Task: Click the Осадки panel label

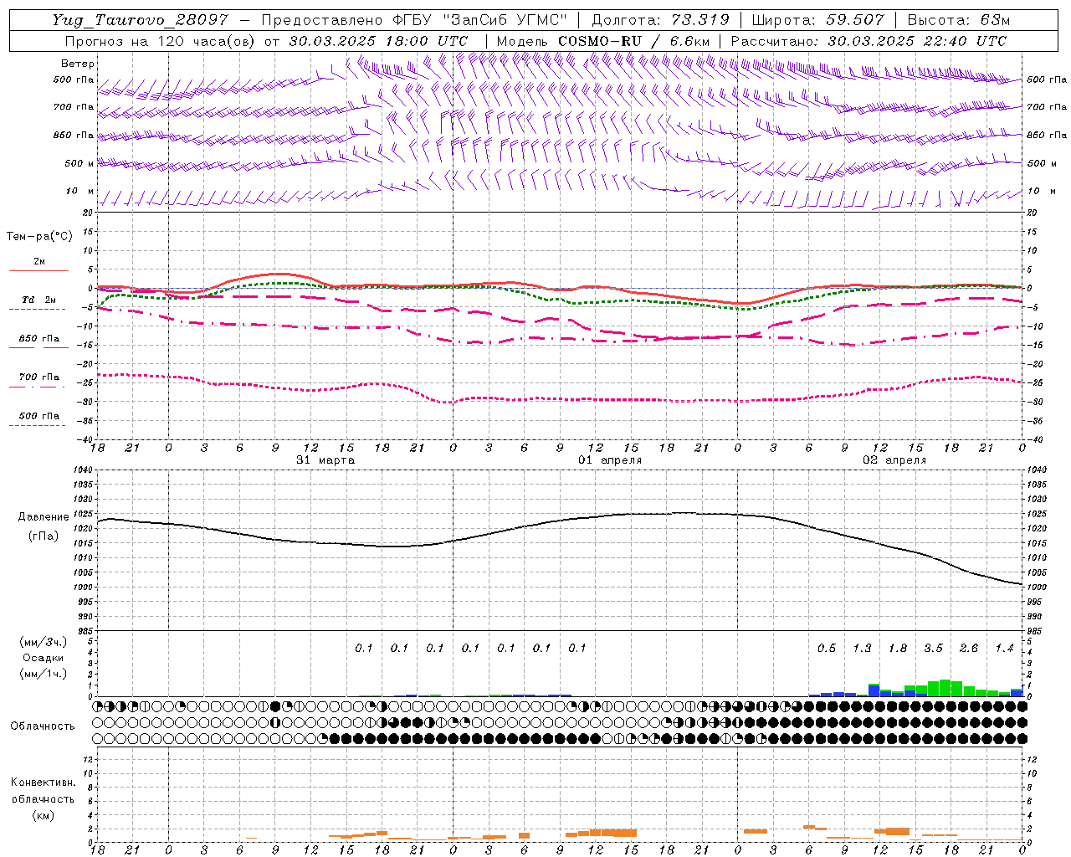Action: pyautogui.click(x=44, y=658)
